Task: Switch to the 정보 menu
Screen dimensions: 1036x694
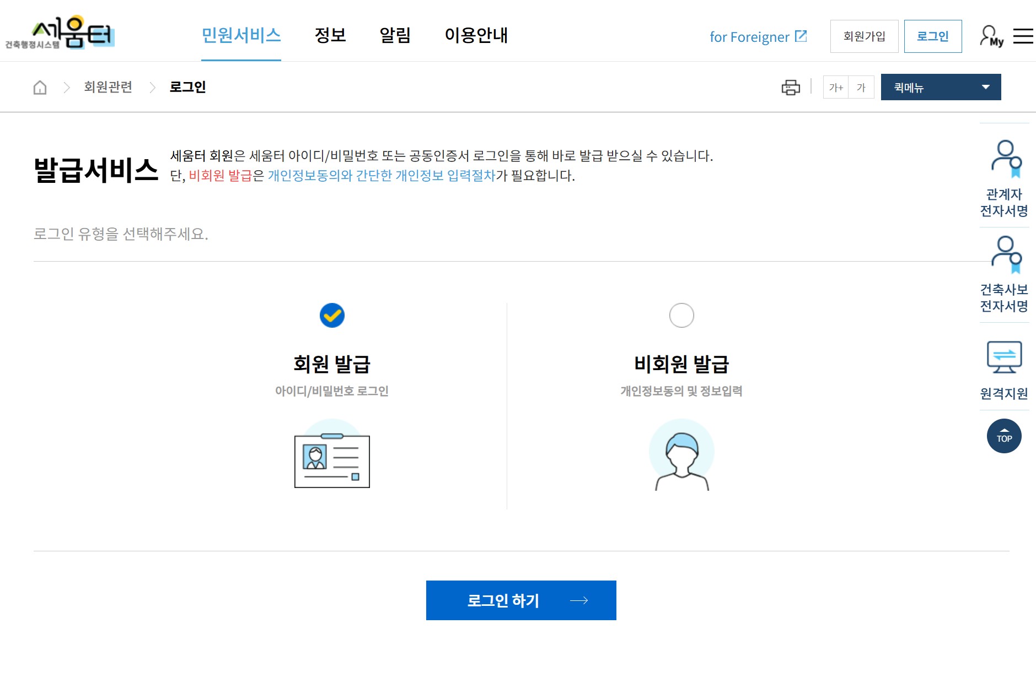Action: click(x=330, y=36)
